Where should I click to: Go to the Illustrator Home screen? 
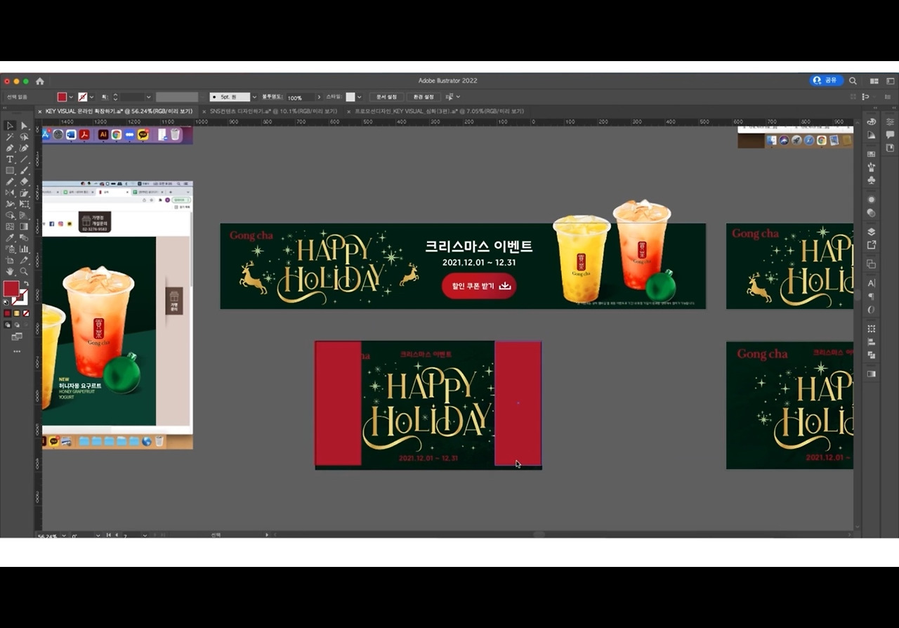(39, 81)
